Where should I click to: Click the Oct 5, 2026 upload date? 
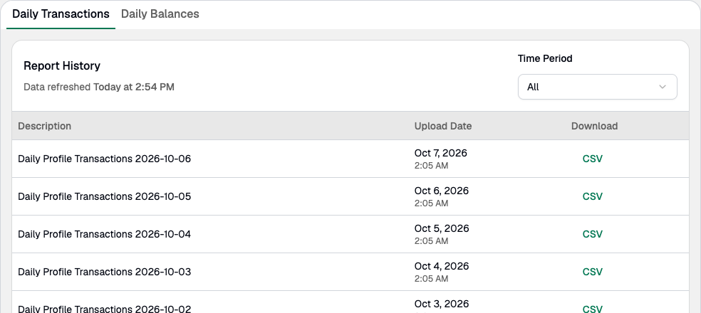(441, 228)
